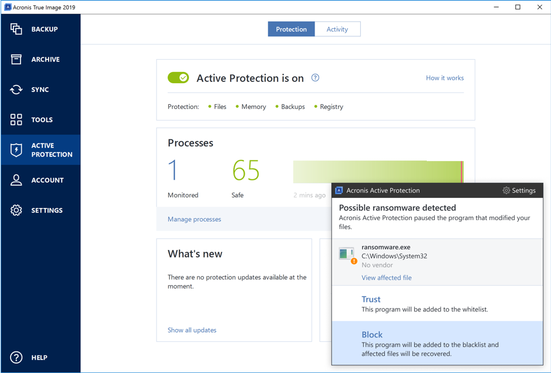Image resolution: width=551 pixels, height=373 pixels.
Task: Open the Archive sidebar icon
Action: 16,59
